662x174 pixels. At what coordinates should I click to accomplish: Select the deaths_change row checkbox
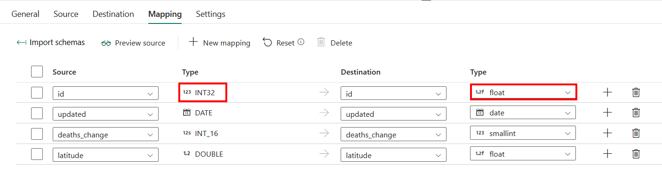click(37, 134)
